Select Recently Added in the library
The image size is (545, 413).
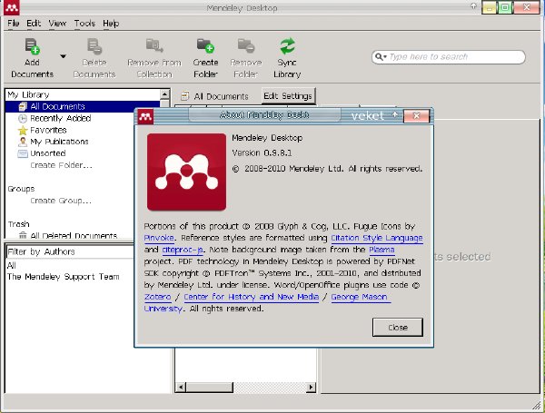pyautogui.click(x=61, y=118)
